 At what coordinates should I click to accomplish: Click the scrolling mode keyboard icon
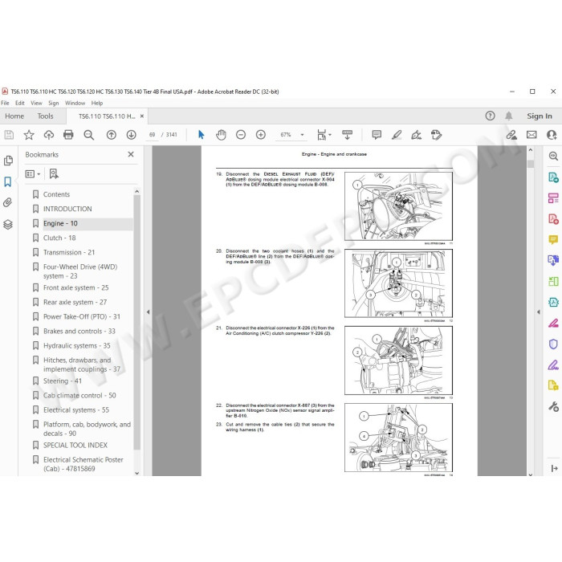(347, 135)
